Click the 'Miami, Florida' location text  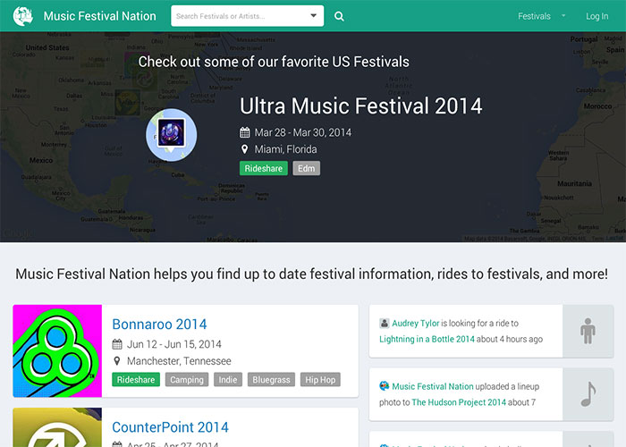point(286,149)
